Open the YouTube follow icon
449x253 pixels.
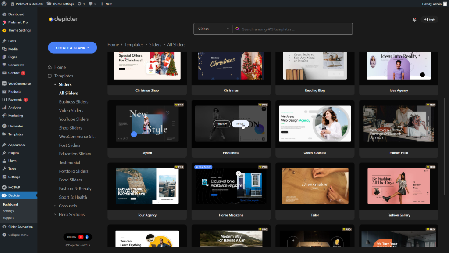[x=81, y=237]
